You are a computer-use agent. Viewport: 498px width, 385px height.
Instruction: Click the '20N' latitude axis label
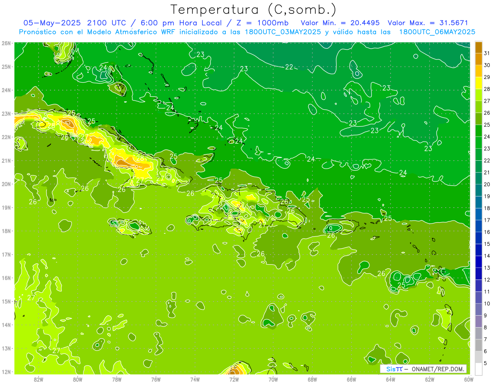[x=6, y=184]
